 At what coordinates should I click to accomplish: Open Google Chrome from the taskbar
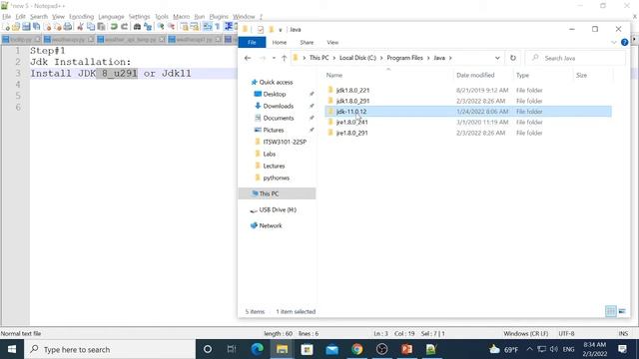[357, 349]
